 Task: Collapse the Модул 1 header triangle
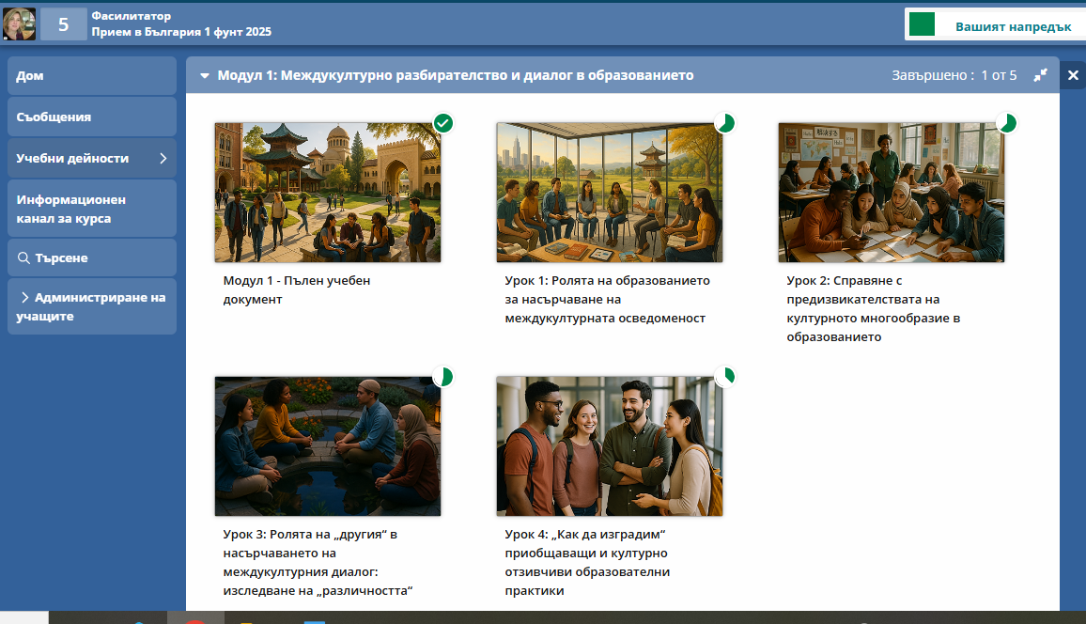tap(204, 75)
